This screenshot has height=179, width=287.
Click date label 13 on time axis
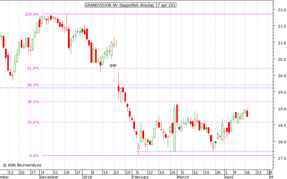(11, 173)
